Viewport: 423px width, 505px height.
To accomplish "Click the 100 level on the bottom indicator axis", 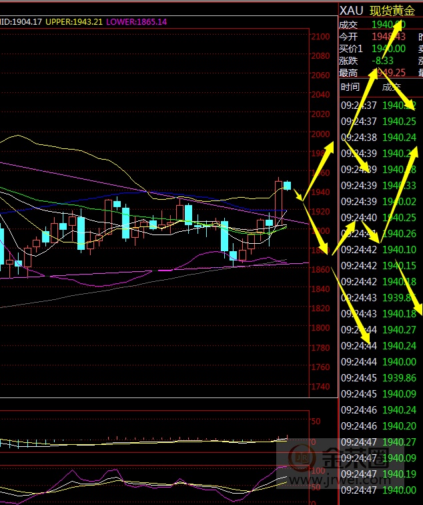I will 318,470.
